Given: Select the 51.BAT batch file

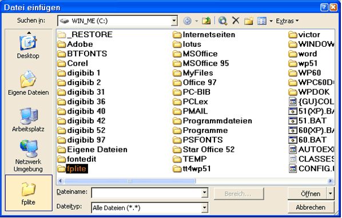Looking at the screenshot, I should pyautogui.click(x=308, y=120).
